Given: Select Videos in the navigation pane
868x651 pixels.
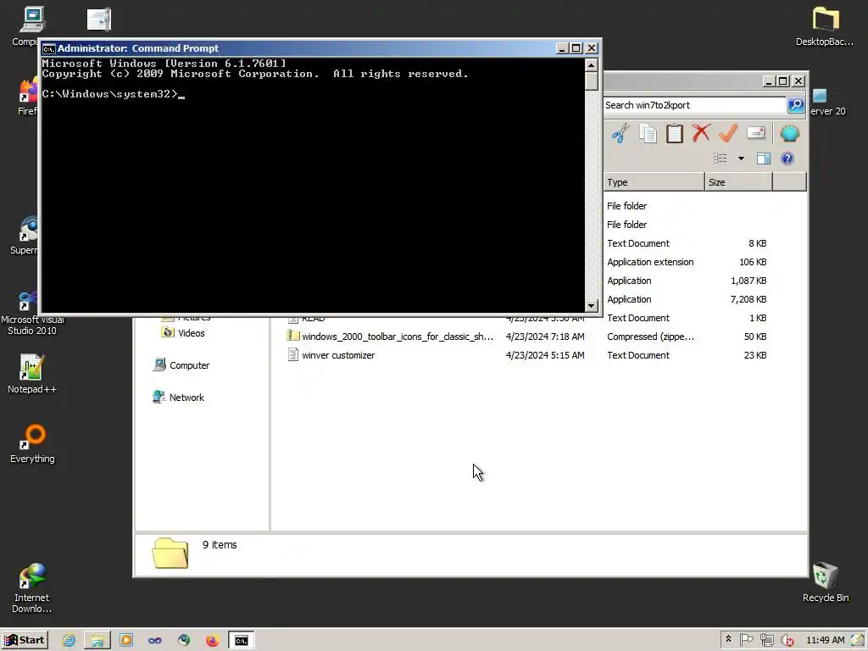Looking at the screenshot, I should point(183,332).
